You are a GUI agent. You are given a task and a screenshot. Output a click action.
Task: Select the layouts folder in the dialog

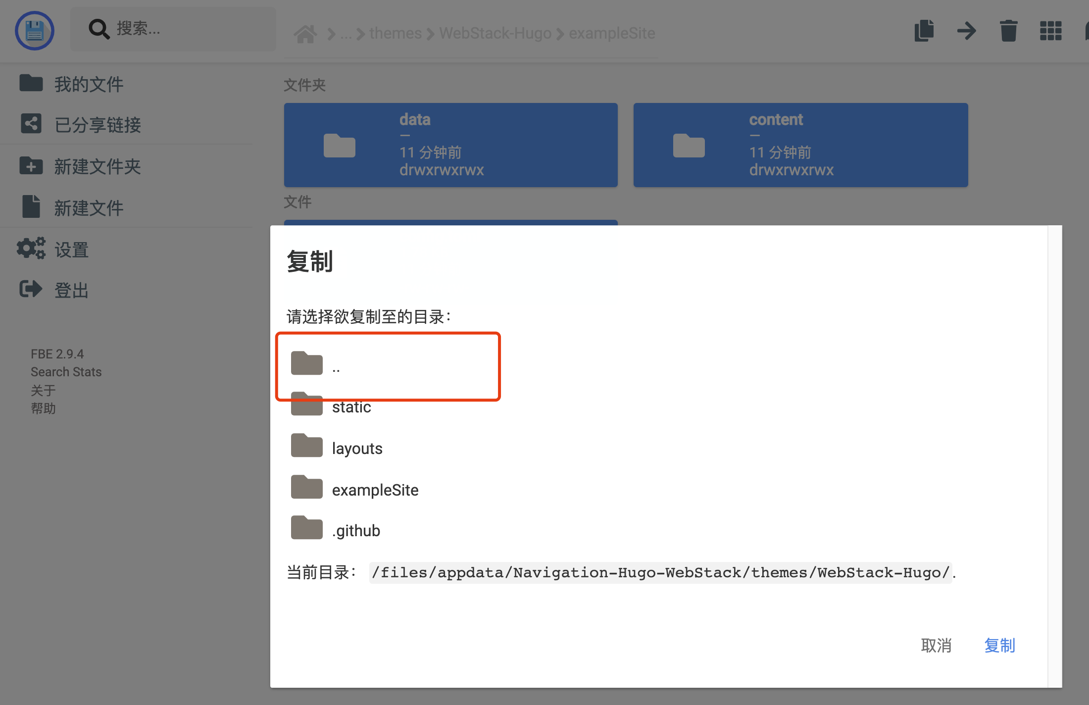(x=357, y=448)
